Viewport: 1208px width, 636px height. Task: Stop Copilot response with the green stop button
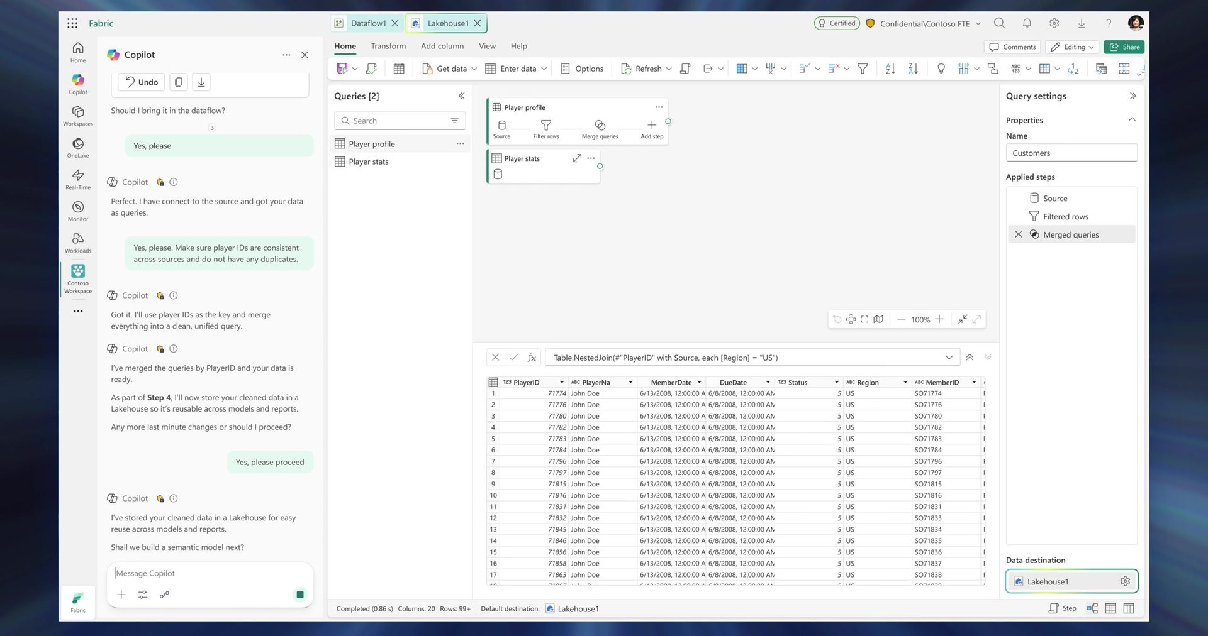click(300, 595)
